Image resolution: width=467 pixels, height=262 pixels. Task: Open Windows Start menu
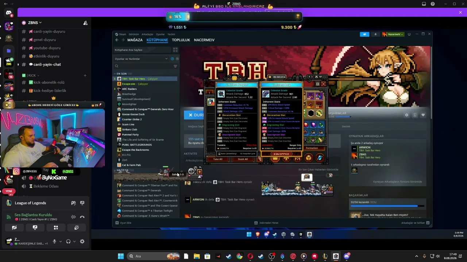(121, 256)
